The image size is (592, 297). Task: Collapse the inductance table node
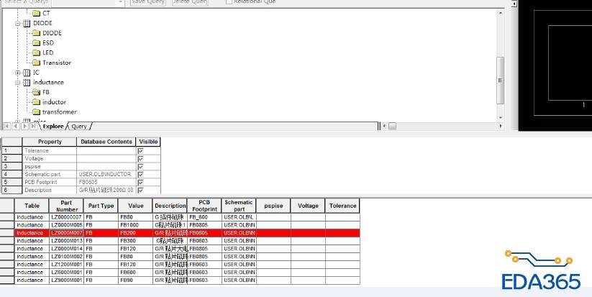pos(17,82)
